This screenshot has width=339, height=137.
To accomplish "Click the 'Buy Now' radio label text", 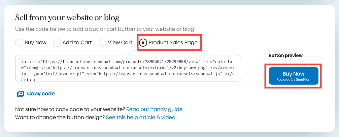I will [x=35, y=43].
